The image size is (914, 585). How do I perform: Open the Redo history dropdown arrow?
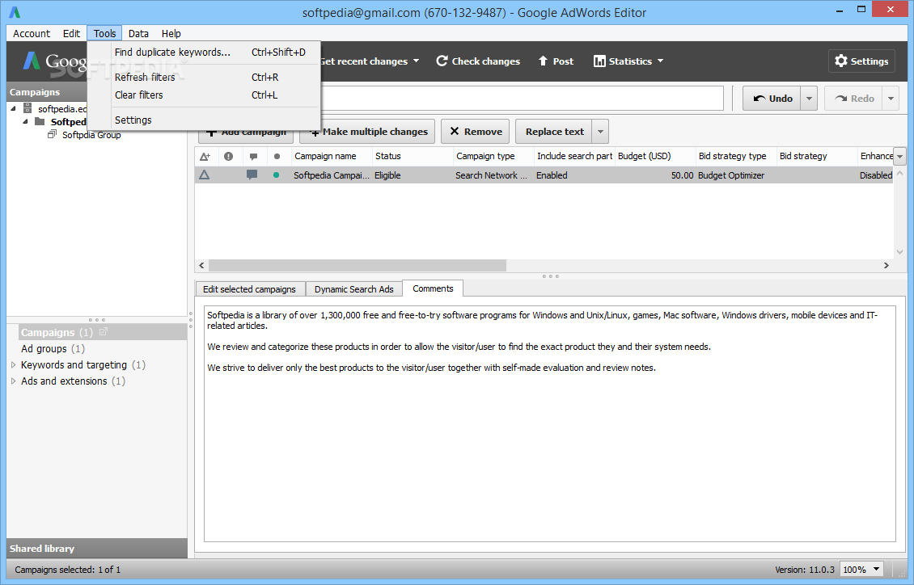tap(891, 99)
